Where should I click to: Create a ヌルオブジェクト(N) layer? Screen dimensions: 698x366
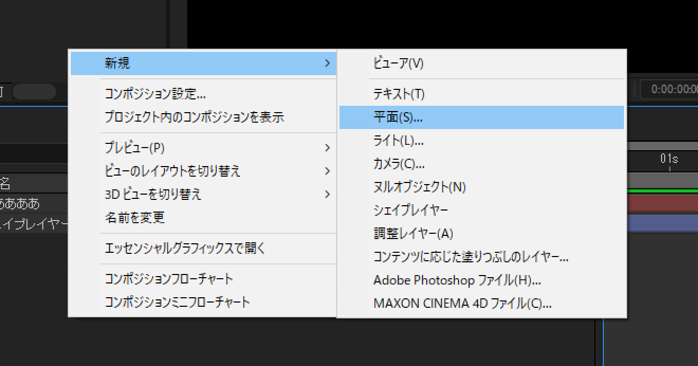482,187
